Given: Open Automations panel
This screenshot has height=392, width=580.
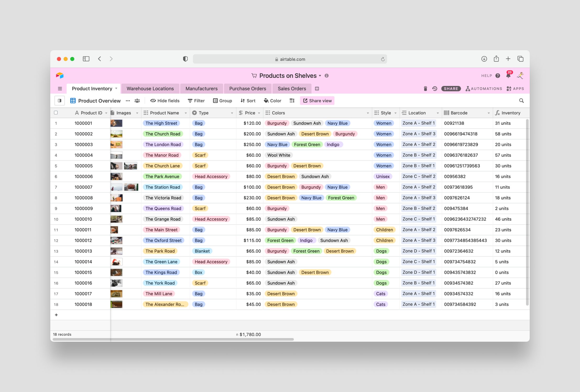Looking at the screenshot, I should (x=484, y=89).
